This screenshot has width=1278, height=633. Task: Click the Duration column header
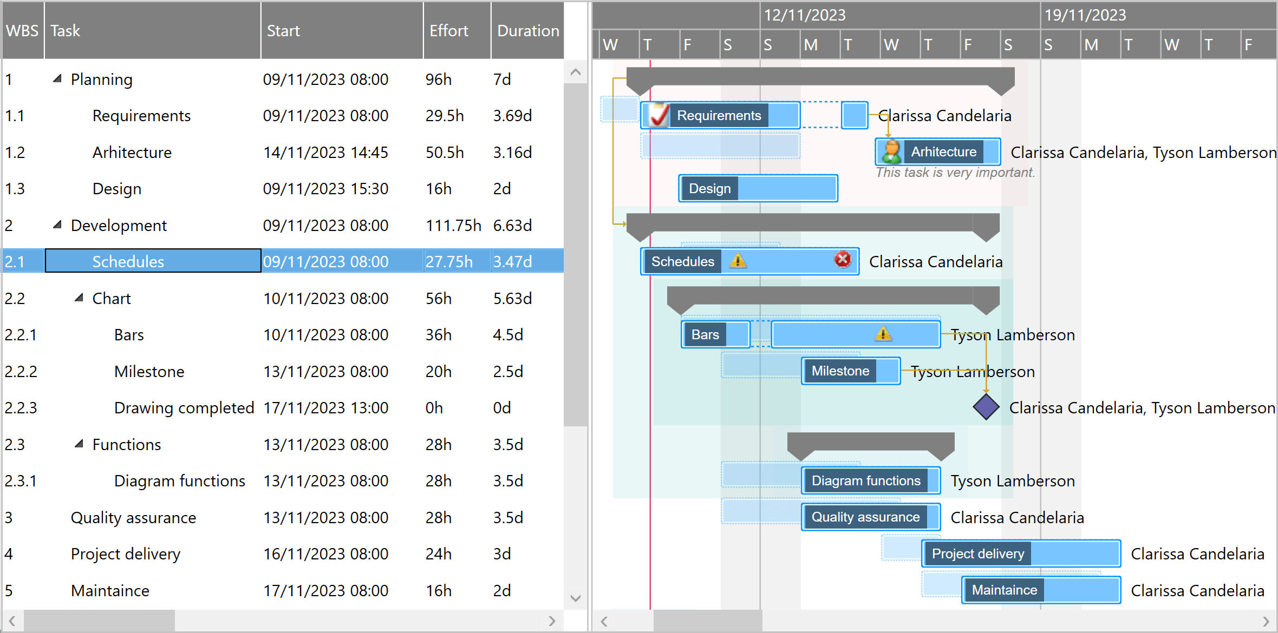point(527,30)
